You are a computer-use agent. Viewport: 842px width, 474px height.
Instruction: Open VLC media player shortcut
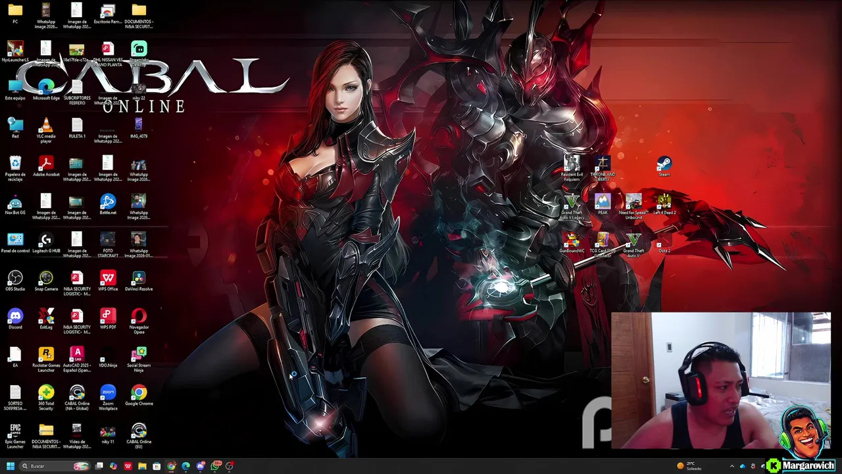click(46, 130)
